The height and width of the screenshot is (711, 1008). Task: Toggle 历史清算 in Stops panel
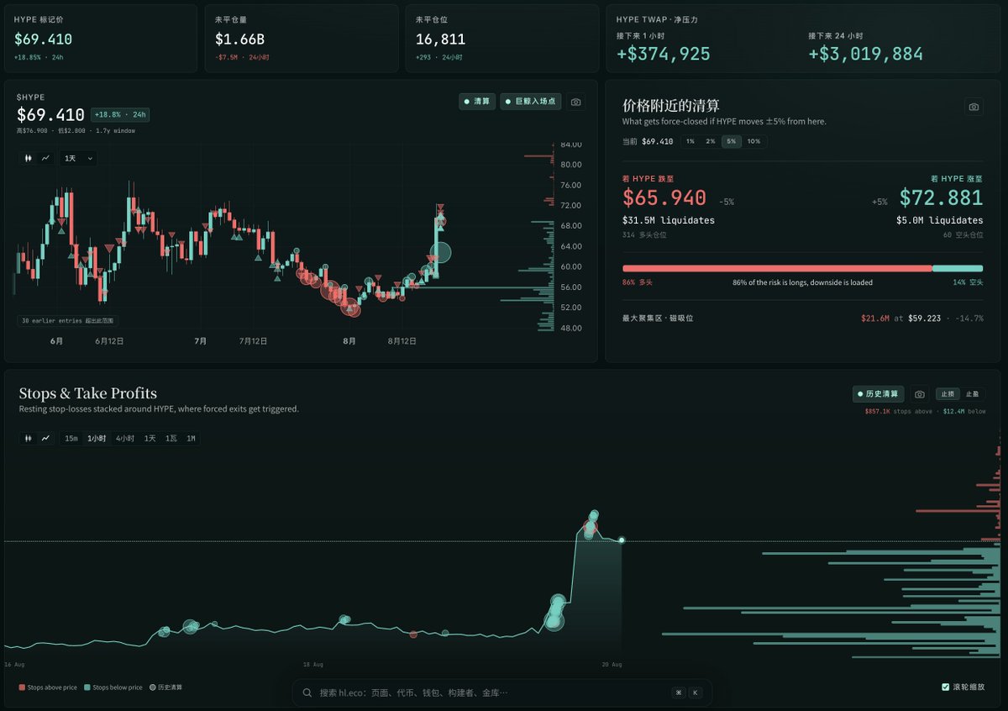click(879, 394)
